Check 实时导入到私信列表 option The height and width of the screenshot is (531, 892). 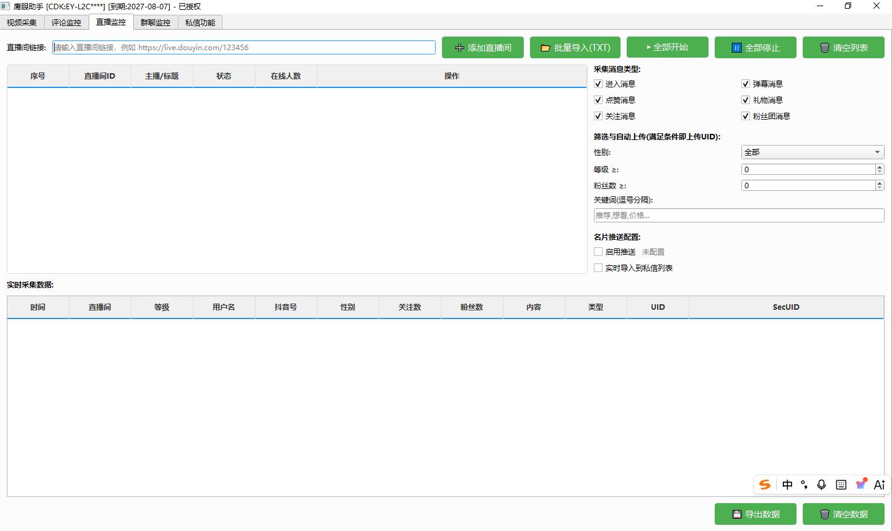pyautogui.click(x=598, y=268)
